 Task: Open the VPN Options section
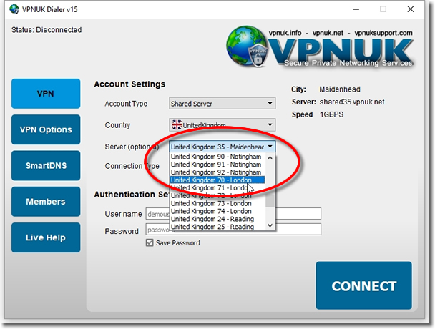click(46, 129)
